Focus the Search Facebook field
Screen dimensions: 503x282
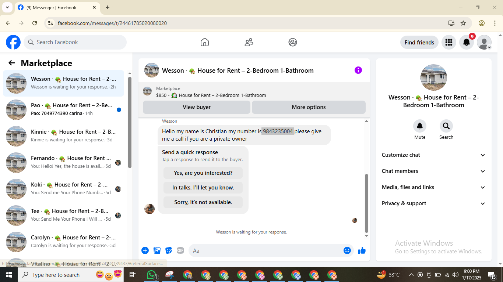pos(75,42)
